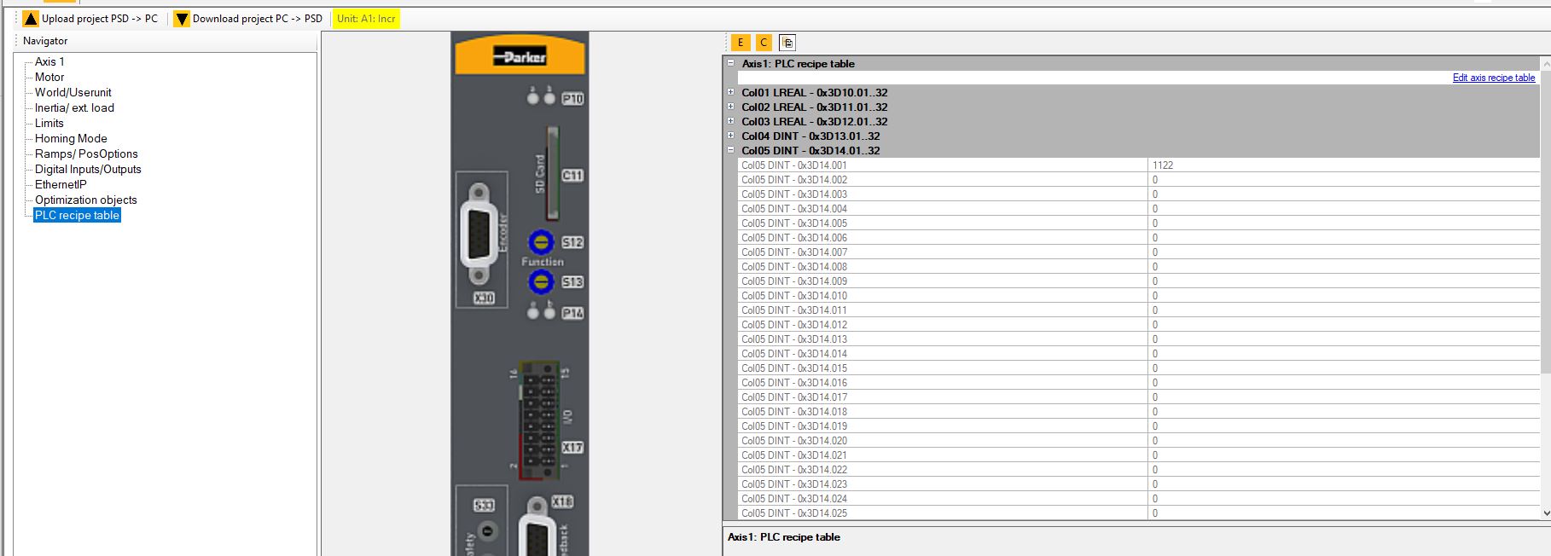1551x556 pixels.
Task: Click the orange C toolbar icon
Action: 764,43
